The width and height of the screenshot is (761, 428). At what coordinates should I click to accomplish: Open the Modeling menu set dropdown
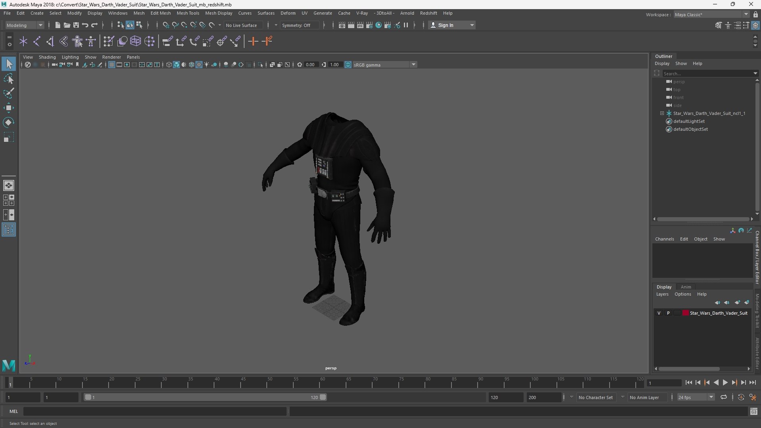pos(25,25)
